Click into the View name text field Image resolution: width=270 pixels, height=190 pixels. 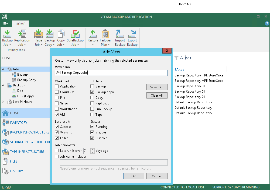[x=111, y=73]
